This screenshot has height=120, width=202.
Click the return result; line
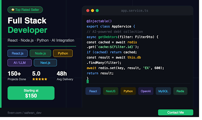click(100, 73)
